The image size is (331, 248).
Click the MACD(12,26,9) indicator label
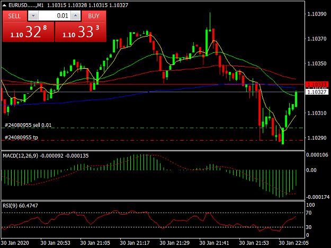pyautogui.click(x=21, y=155)
